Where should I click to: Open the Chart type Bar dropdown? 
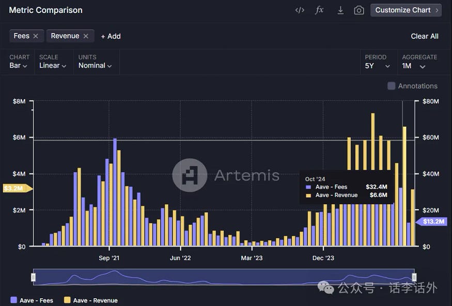coord(19,66)
